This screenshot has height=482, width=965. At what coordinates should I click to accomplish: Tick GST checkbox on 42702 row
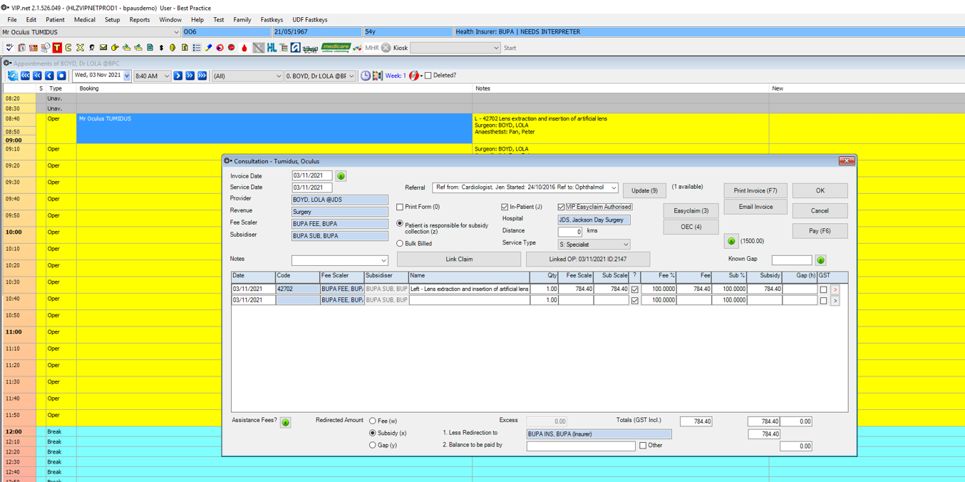[823, 289]
